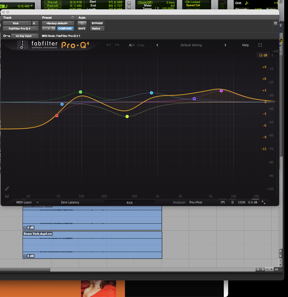288x297 pixels.
Task: Click the scroll left arrow in the edit window
Action: [x=258, y=269]
